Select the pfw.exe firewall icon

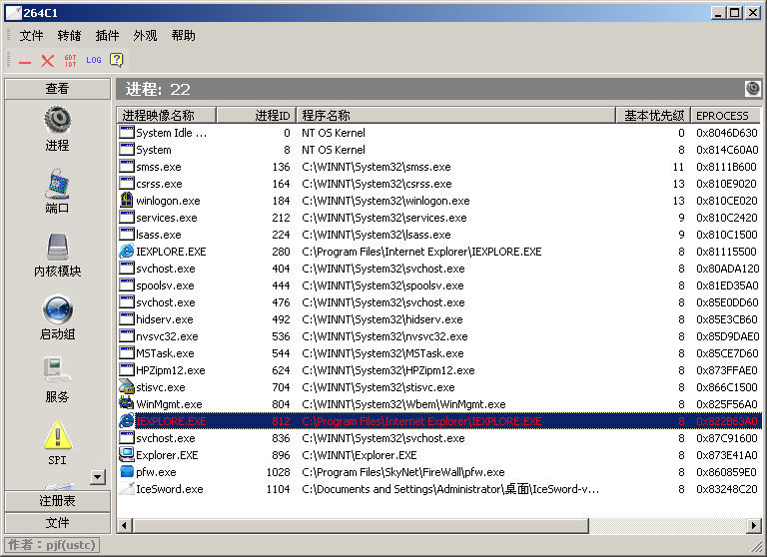[x=127, y=472]
